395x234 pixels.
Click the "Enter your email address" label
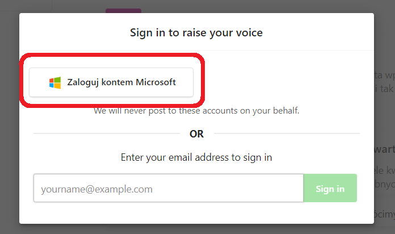(196, 157)
